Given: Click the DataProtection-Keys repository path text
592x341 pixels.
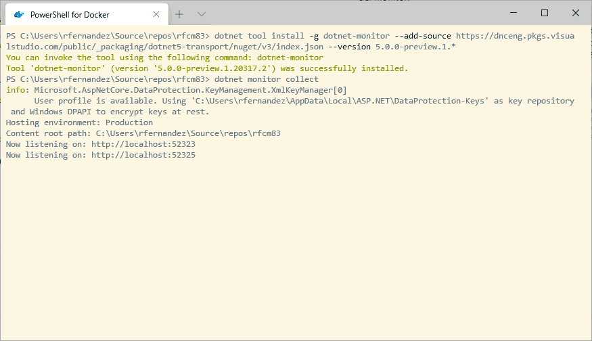Looking at the screenshot, I should (x=340, y=101).
